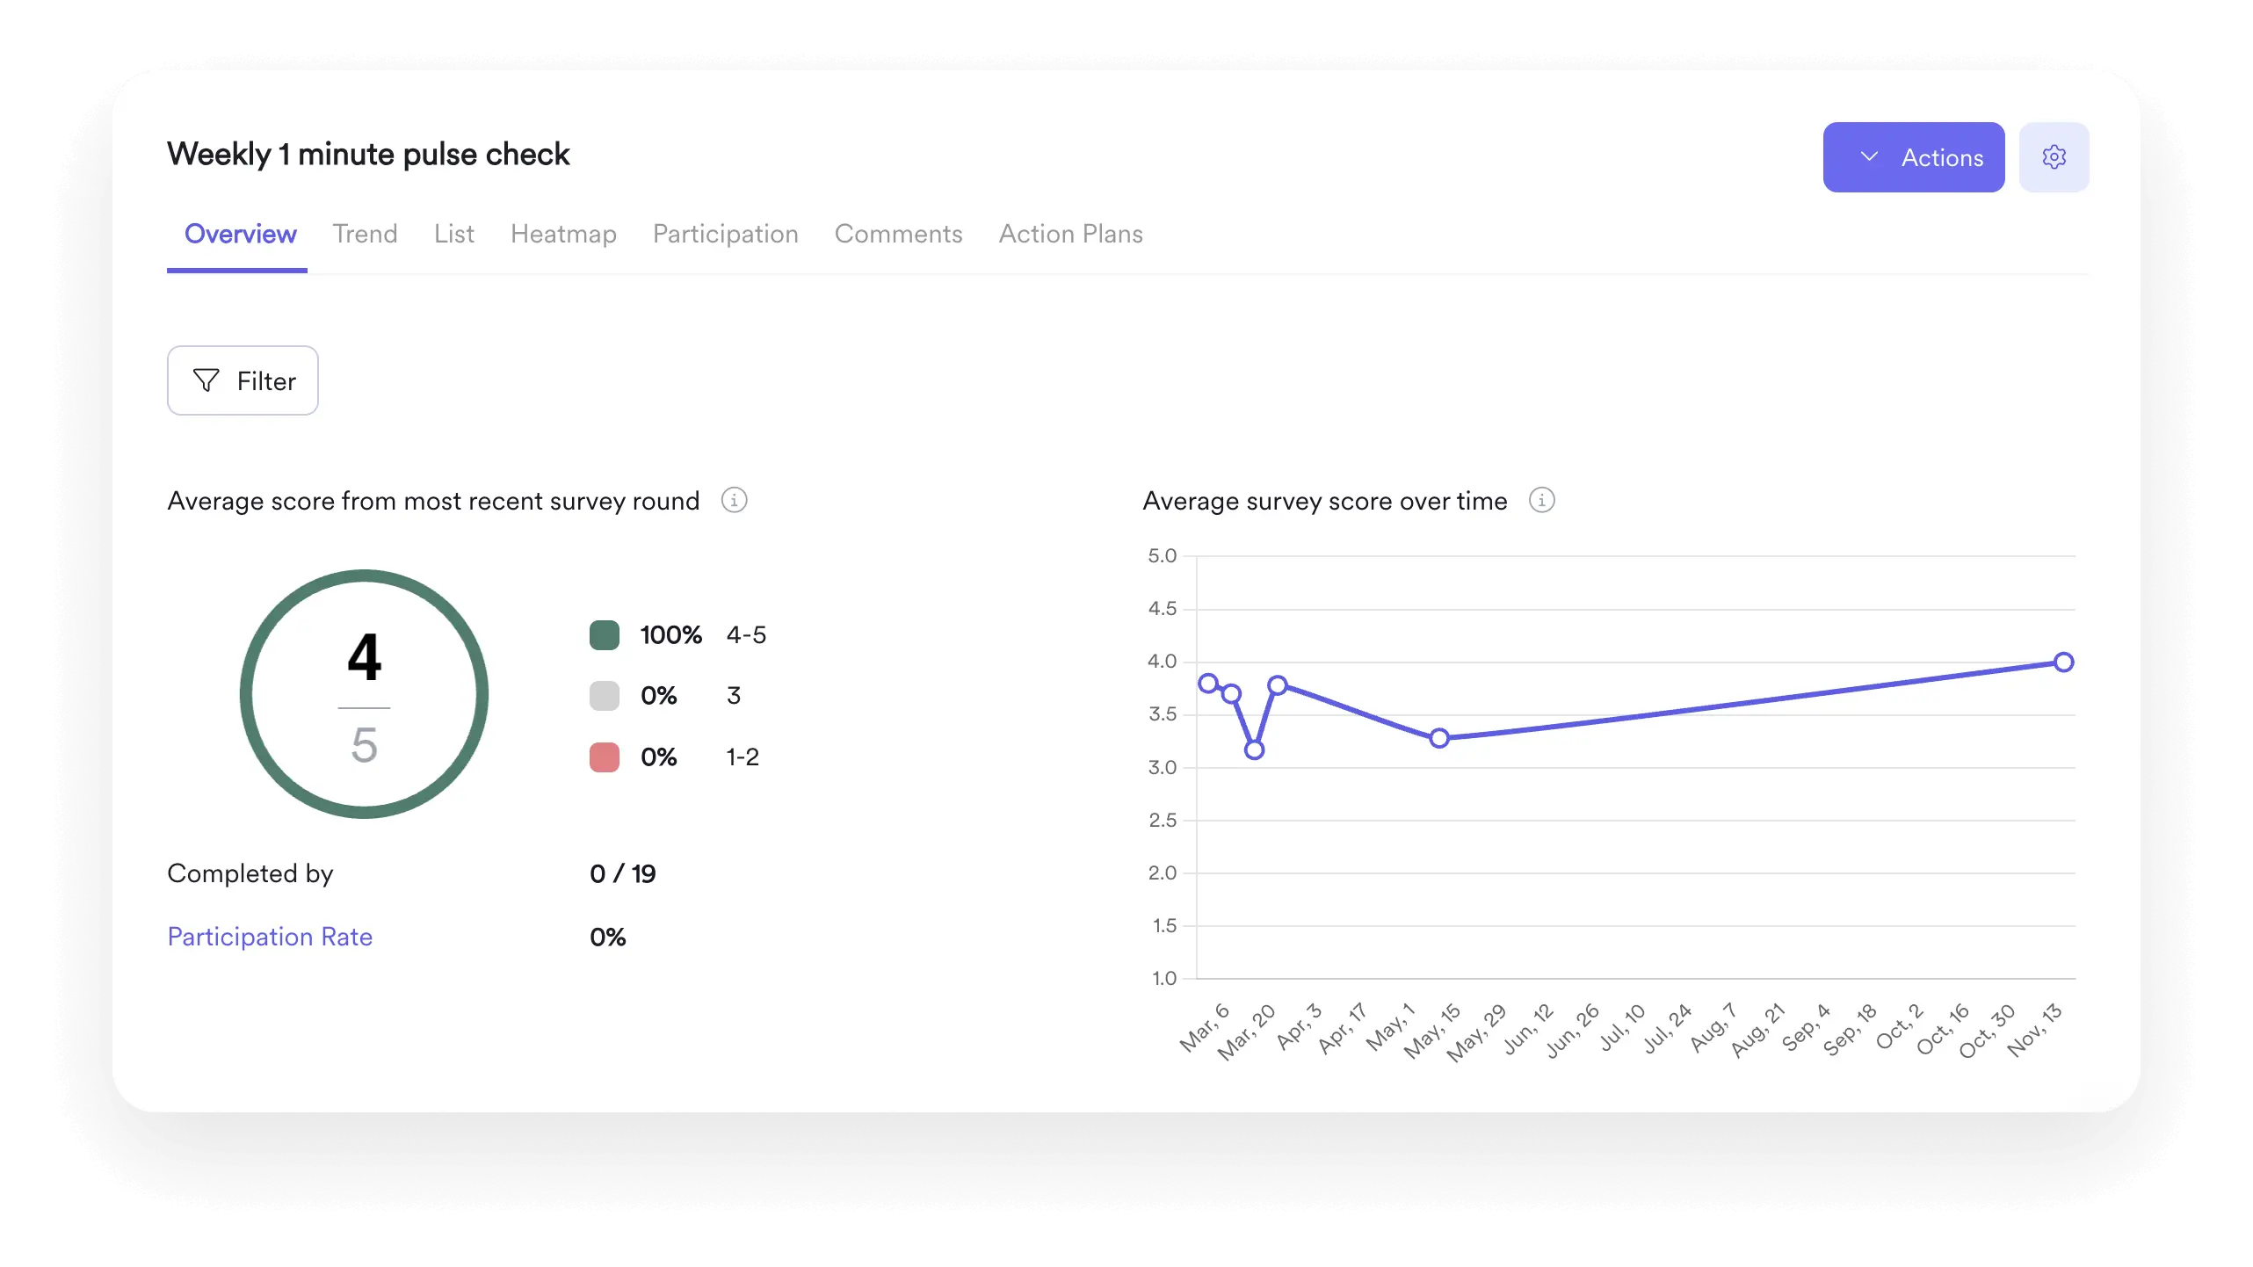Click the red 1-2 score swatch
The image size is (2253, 1267).
605,757
